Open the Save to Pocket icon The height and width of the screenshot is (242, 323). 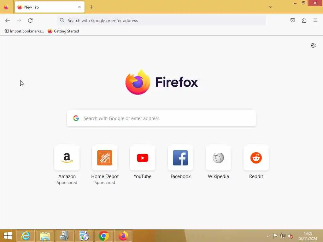[x=292, y=20]
